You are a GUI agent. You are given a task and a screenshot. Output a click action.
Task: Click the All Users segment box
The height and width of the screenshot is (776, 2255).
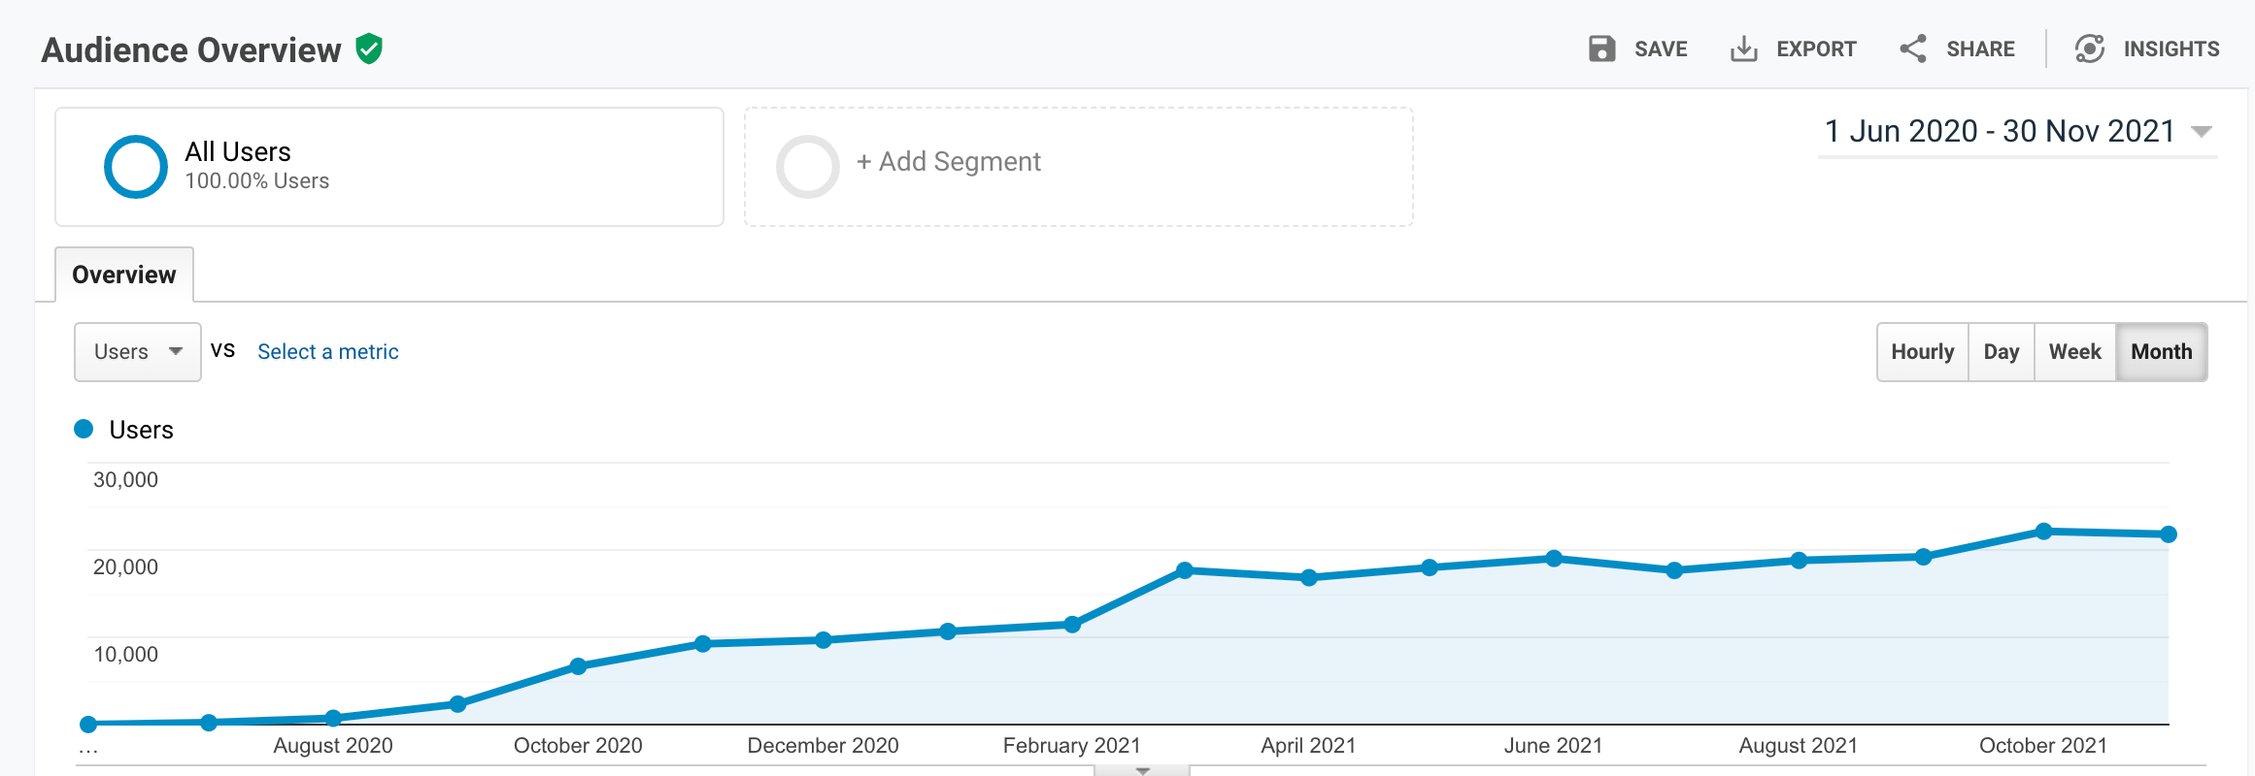(389, 167)
